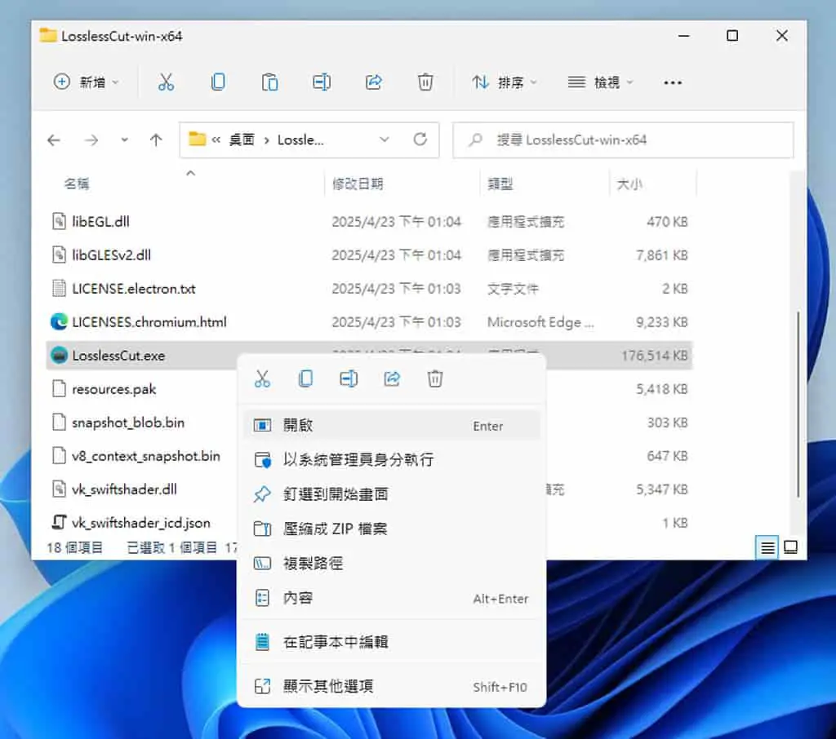The width and height of the screenshot is (836, 739).
Task: Click the 文字文件 type cell
Action: click(x=513, y=288)
